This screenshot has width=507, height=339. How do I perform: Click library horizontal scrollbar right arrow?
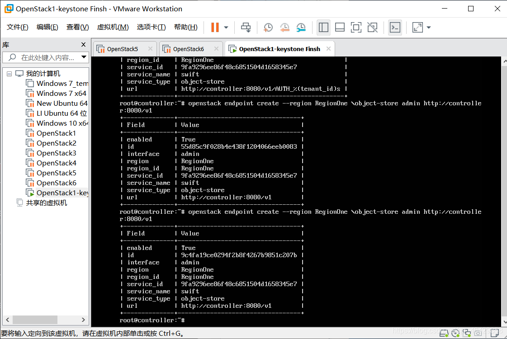(x=83, y=320)
